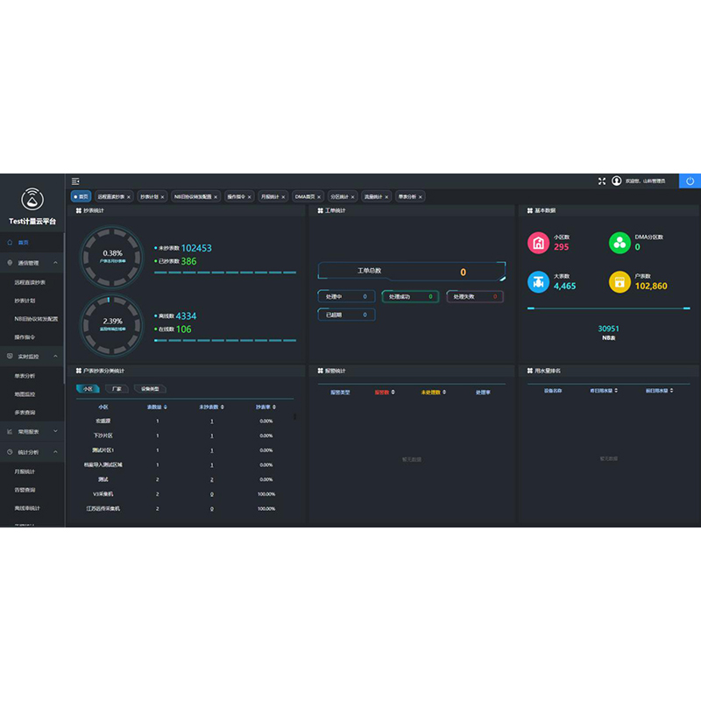Click the blue 大表数 valve icon
Image resolution: width=701 pixels, height=701 pixels.
coord(538,281)
